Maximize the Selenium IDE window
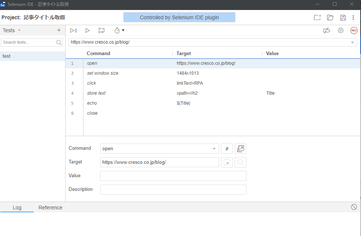Screen dimensions: 361x236 pos(335,4)
